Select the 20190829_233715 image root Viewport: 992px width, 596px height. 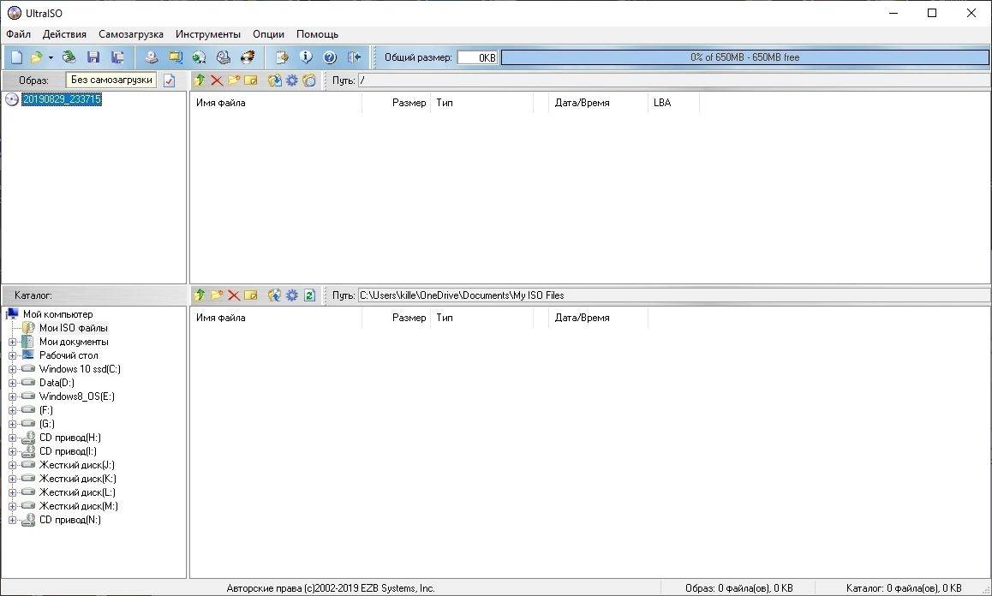(62, 99)
